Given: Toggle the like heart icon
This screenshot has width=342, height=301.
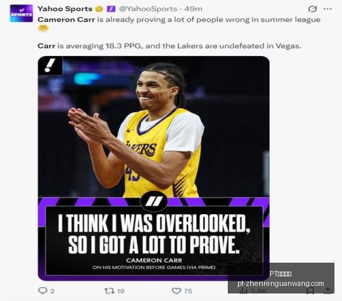Looking at the screenshot, I should (176, 291).
